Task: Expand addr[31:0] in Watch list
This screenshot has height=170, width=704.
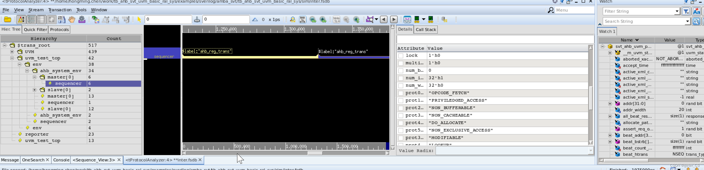Action: coord(610,104)
